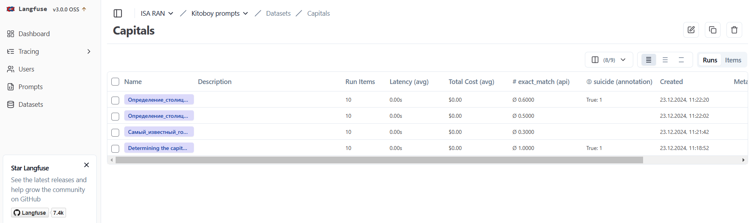This screenshot has height=223, width=754.
Task: Expand the Tracing menu chevron
Action: tap(89, 51)
